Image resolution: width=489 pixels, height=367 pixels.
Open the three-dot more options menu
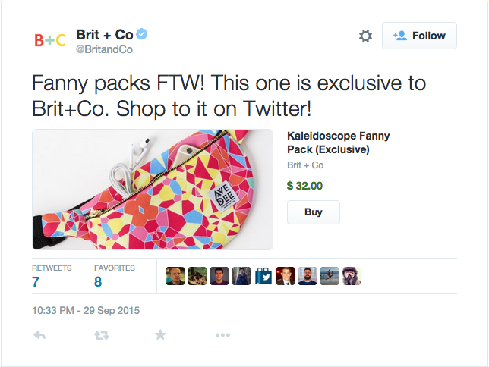[x=222, y=335]
